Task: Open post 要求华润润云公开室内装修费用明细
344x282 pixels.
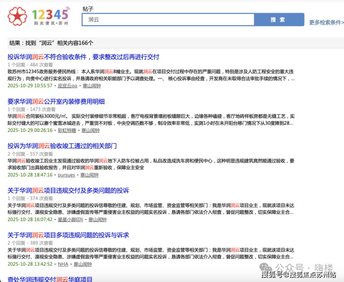Action: (56, 101)
